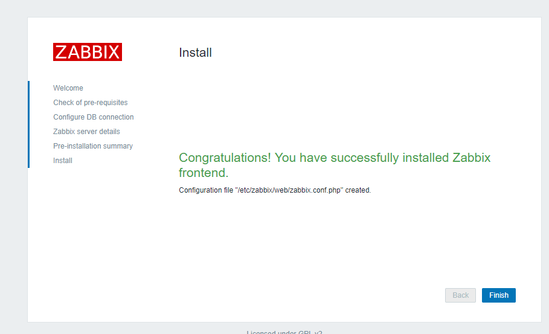Click the Finish button
Viewport: 549px width, 334px height.
pos(499,295)
